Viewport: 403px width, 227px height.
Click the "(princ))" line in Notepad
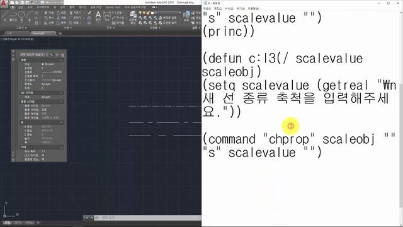(x=229, y=32)
